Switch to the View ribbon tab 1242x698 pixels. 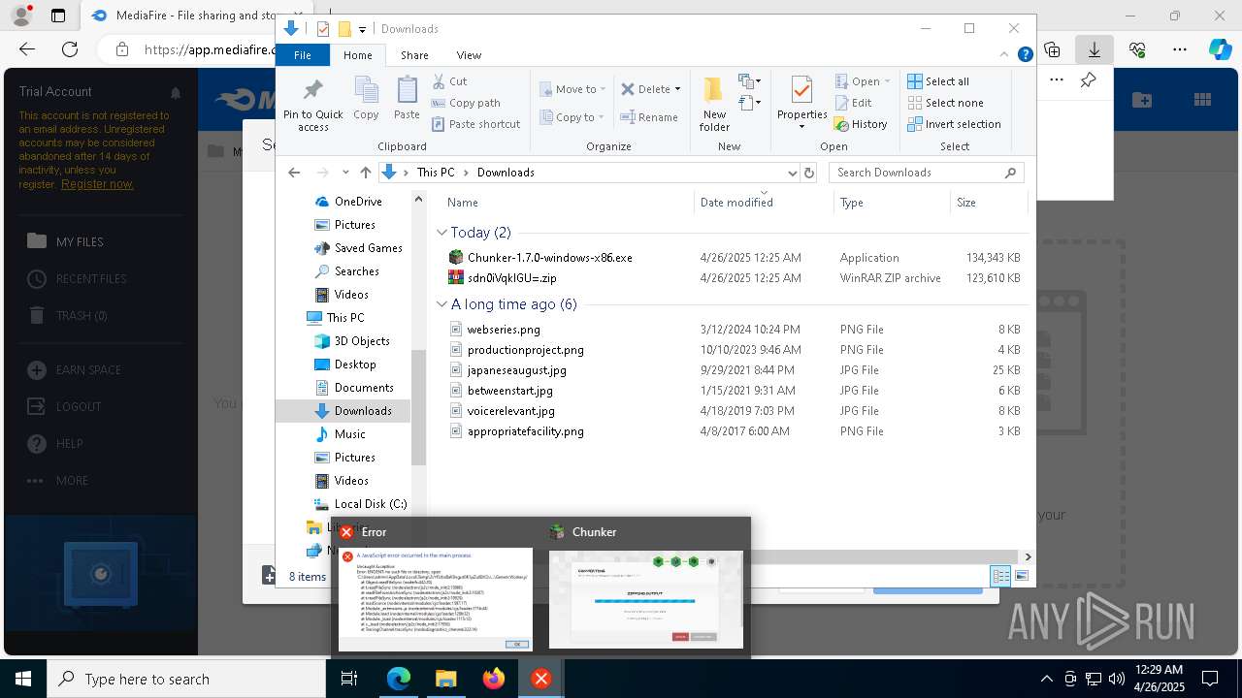(469, 55)
